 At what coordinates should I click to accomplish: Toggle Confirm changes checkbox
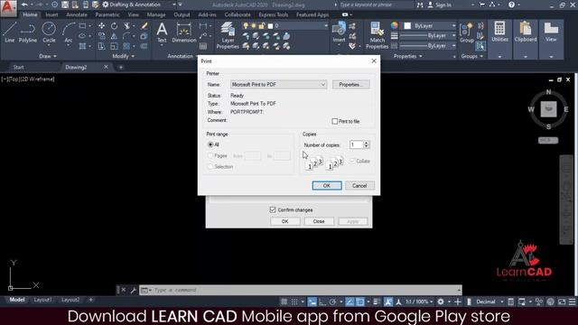click(x=273, y=209)
